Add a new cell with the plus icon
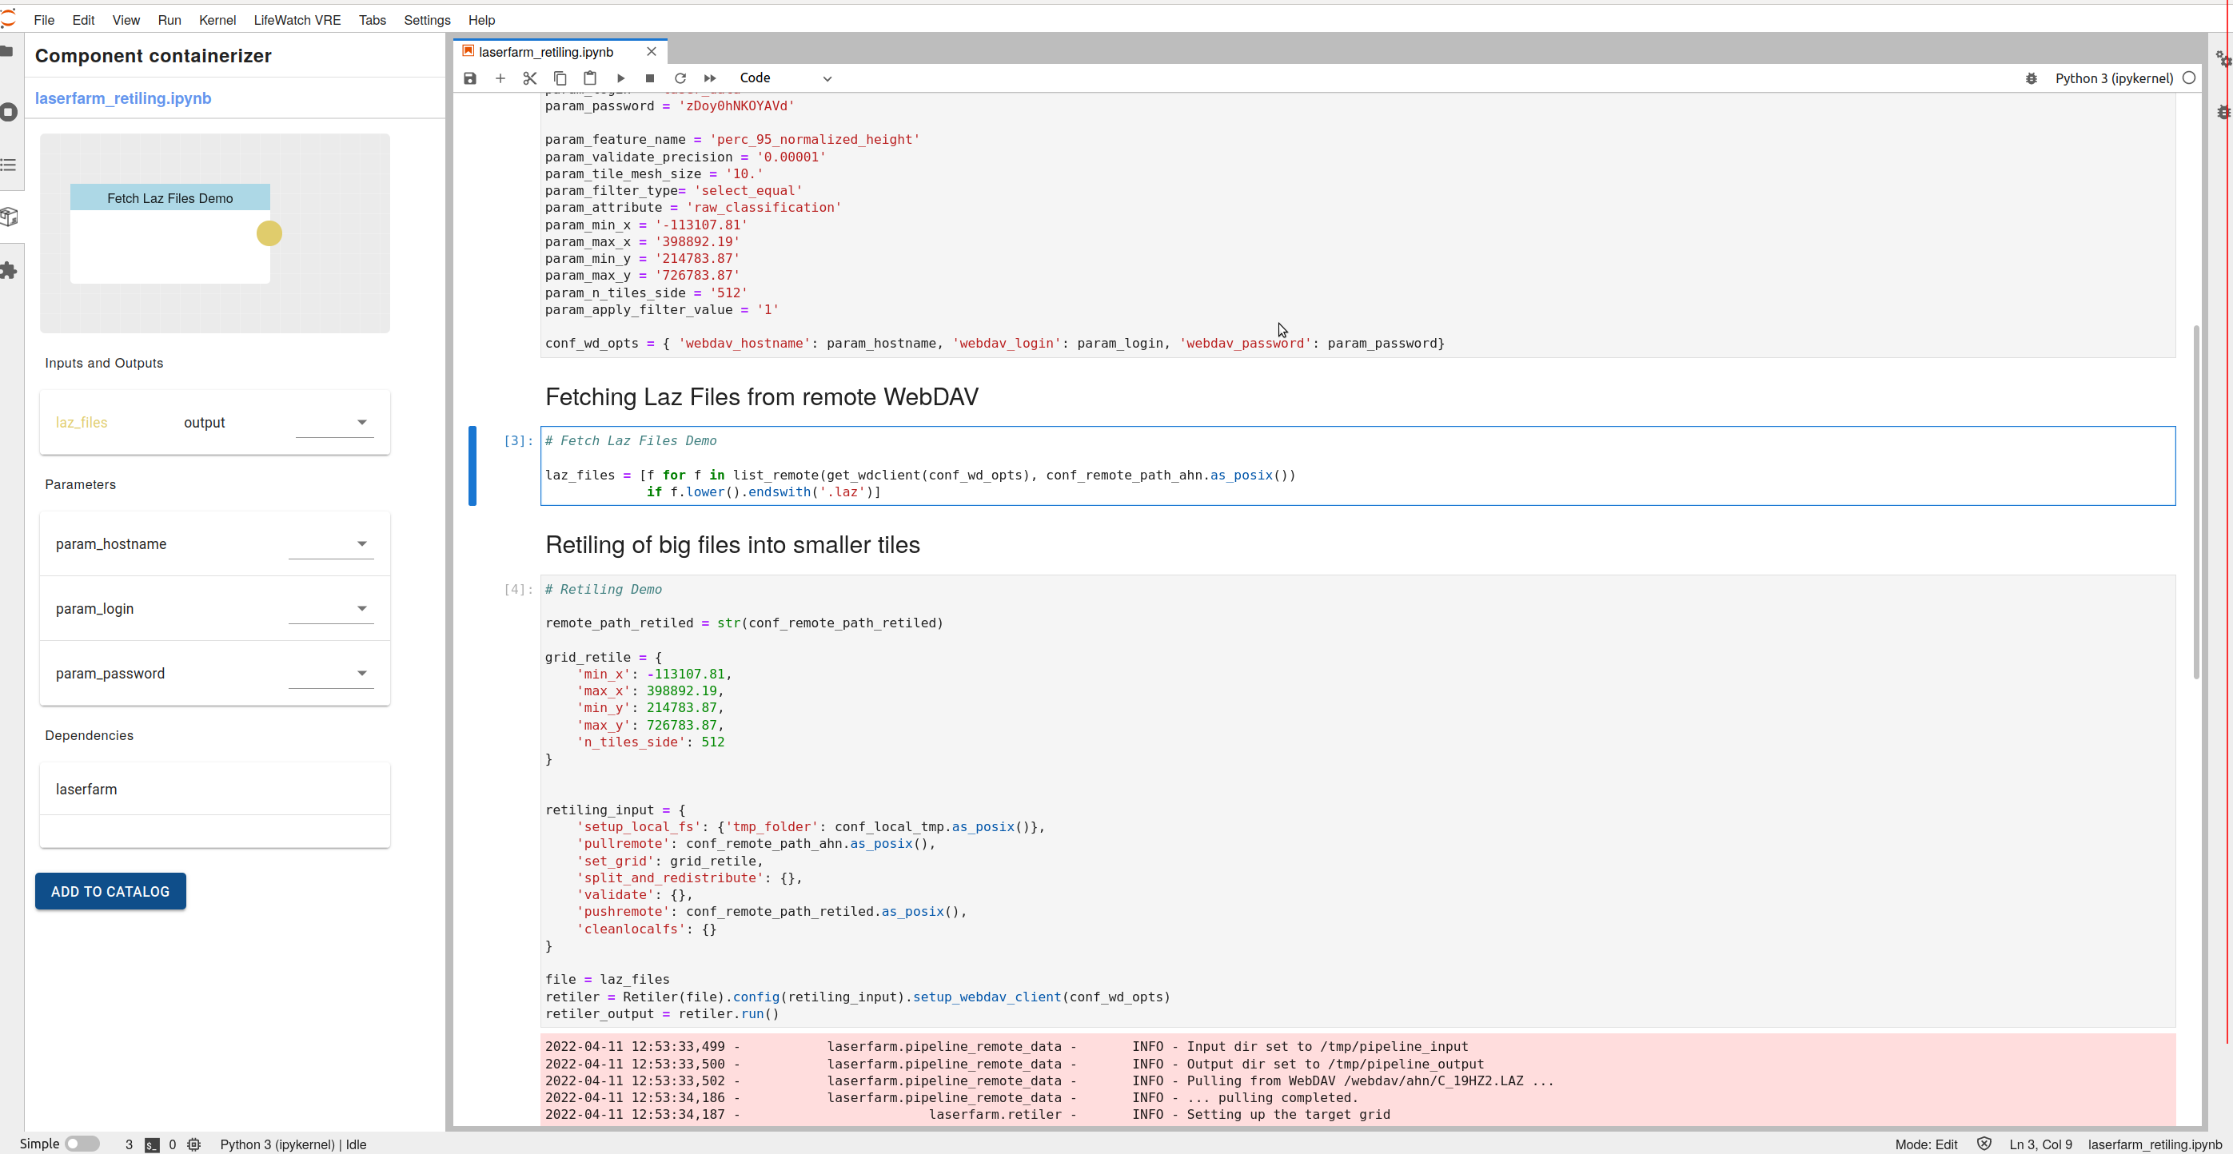 500,78
